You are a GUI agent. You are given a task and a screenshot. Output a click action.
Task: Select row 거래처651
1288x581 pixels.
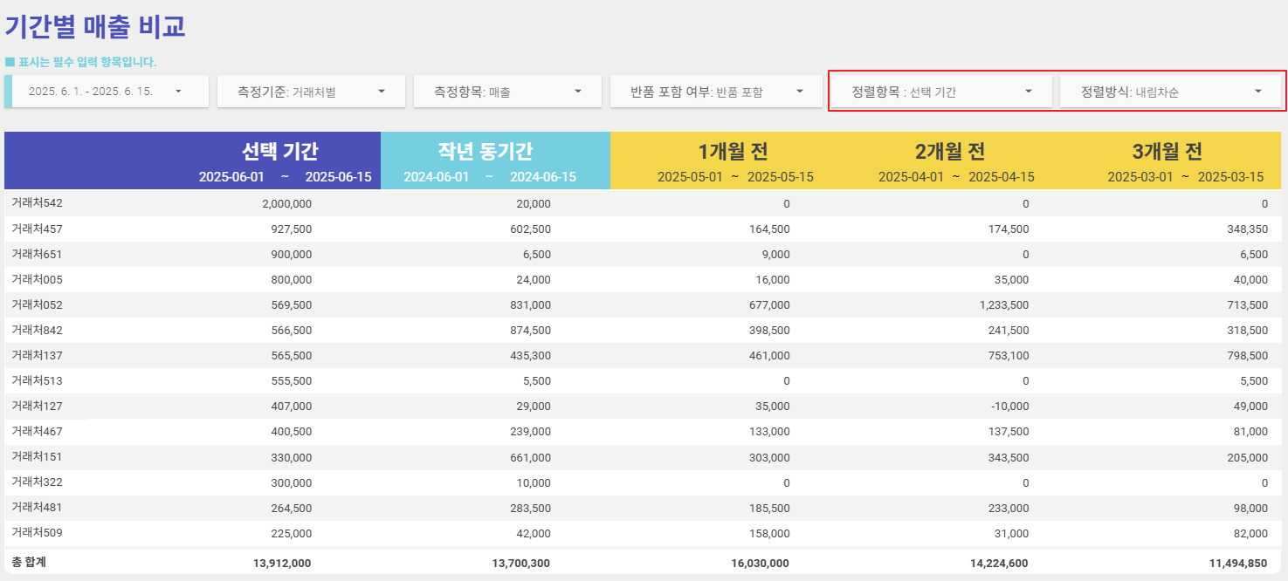point(643,254)
